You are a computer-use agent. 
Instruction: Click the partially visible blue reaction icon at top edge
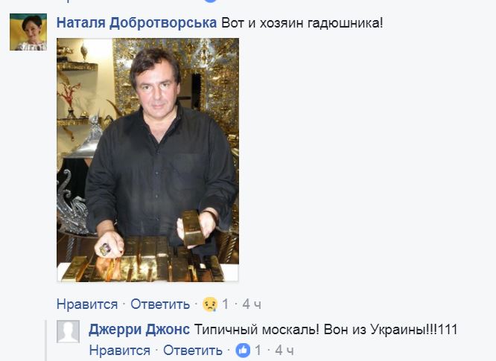click(211, 1)
